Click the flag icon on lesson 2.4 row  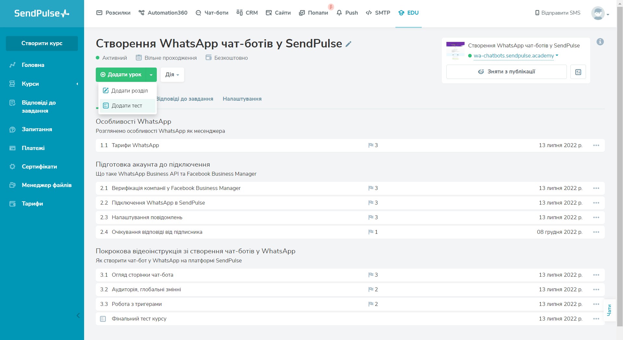pos(371,232)
